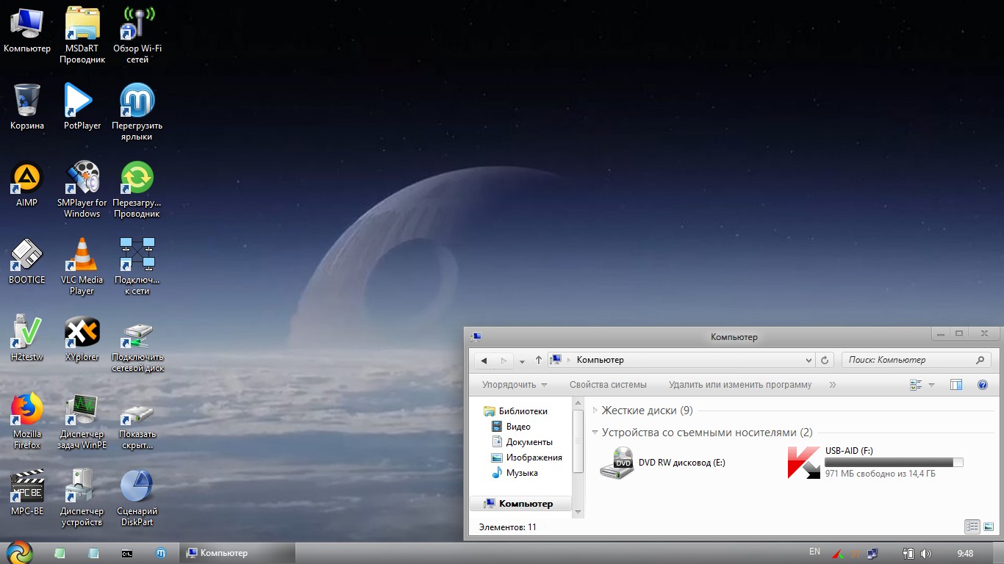Open the Start menu orb
The width and height of the screenshot is (1004, 564).
click(x=19, y=553)
